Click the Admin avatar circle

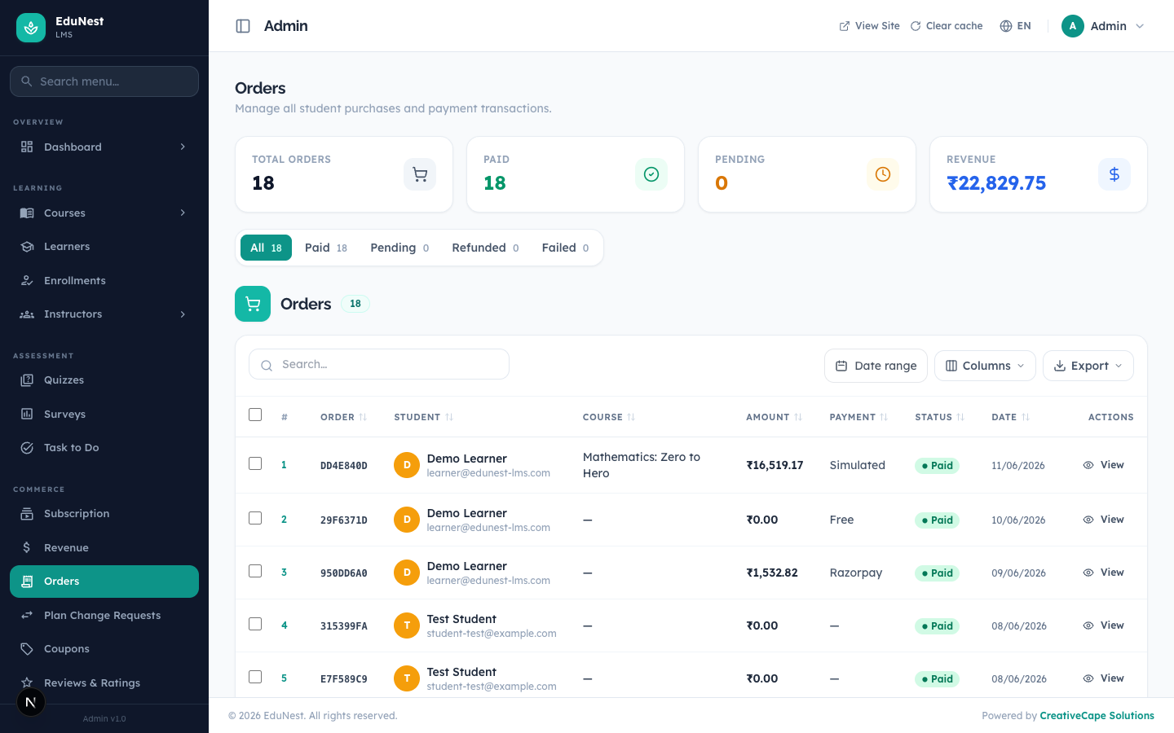tap(1073, 26)
